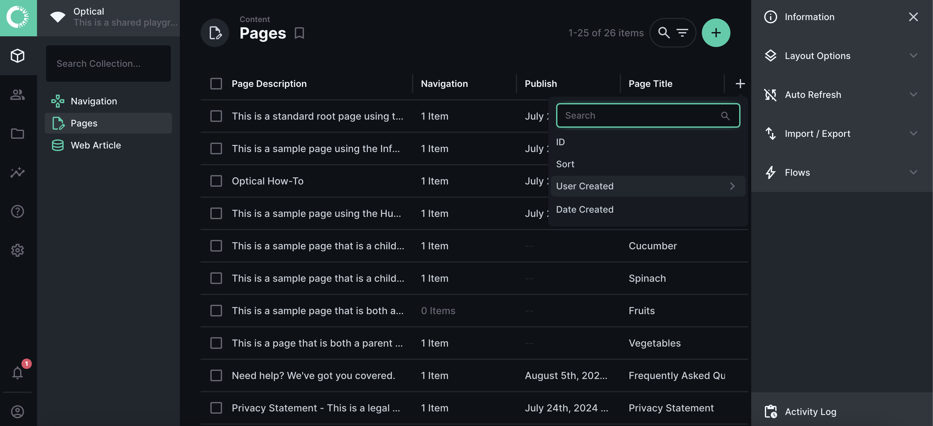Open the Insights module icon
933x426 pixels.
[x=18, y=172]
